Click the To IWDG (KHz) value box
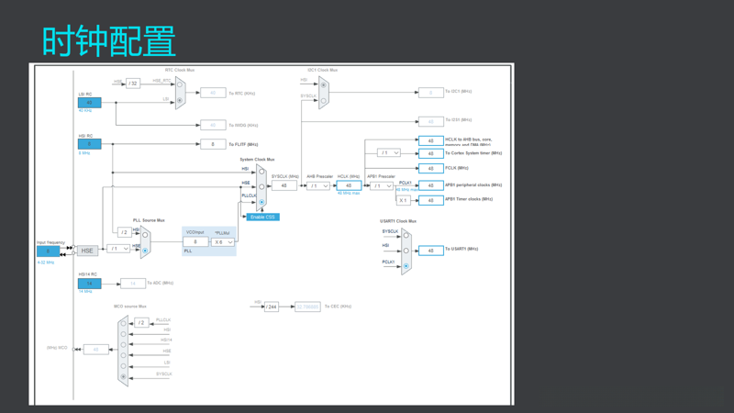The image size is (734, 413). coord(213,125)
